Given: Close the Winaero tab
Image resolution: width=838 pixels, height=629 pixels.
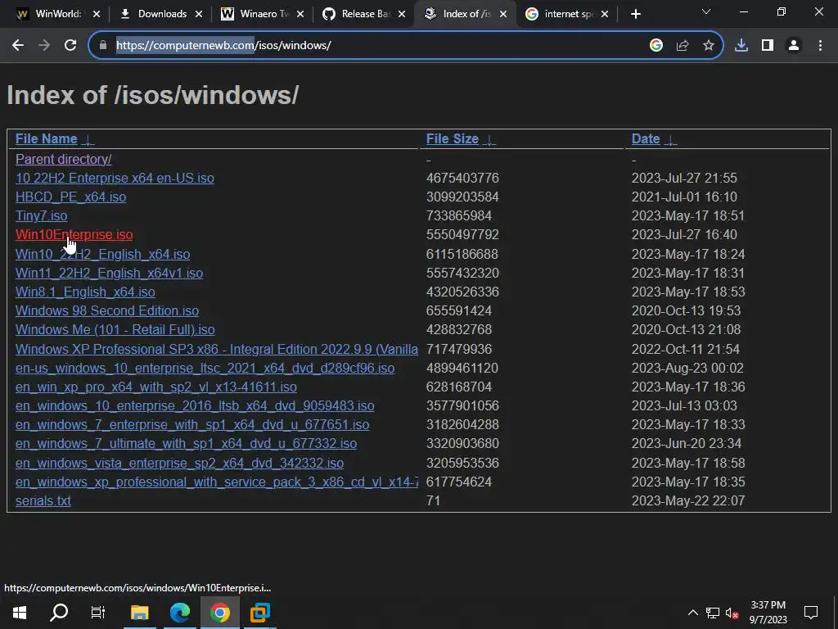Looking at the screenshot, I should (300, 14).
